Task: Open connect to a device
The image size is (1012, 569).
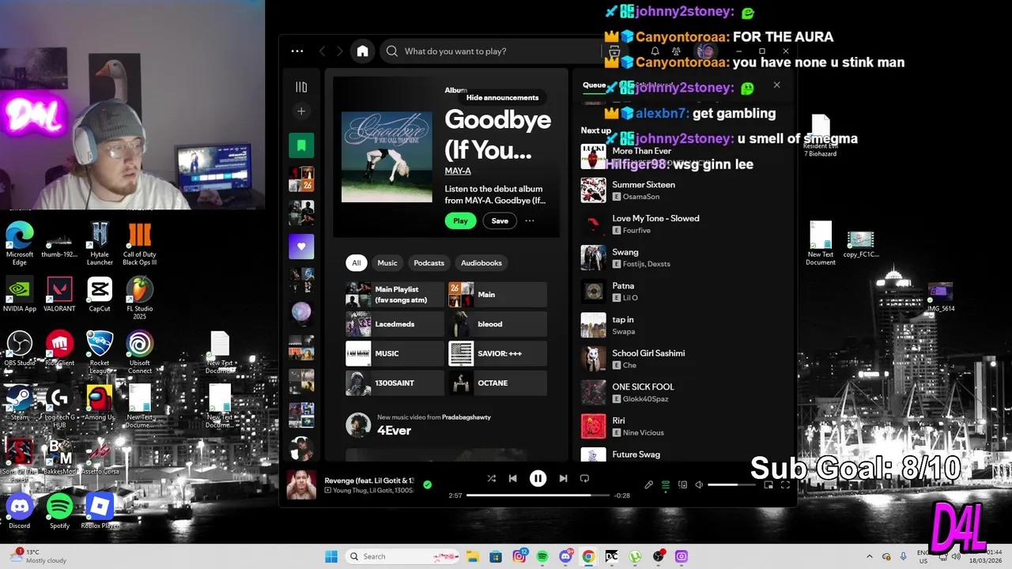Action: (682, 485)
